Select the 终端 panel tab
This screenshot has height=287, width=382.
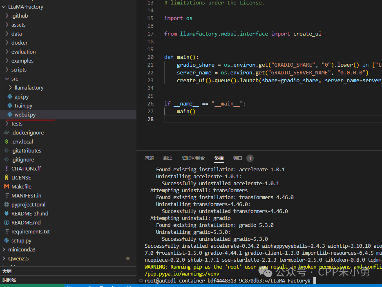pyautogui.click(x=219, y=158)
